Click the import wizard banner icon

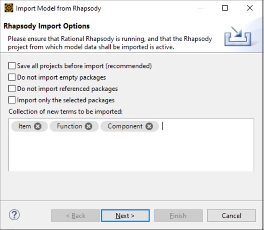(x=238, y=36)
